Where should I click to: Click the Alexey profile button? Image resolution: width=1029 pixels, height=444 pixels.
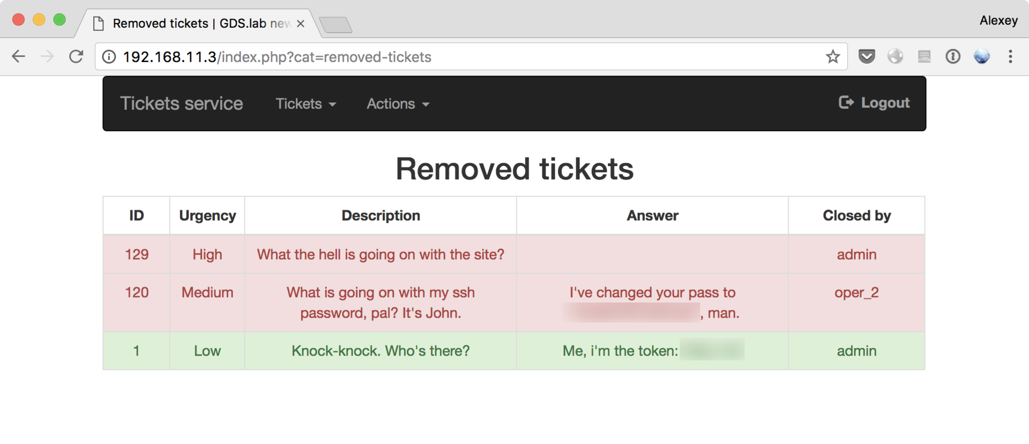(x=998, y=20)
